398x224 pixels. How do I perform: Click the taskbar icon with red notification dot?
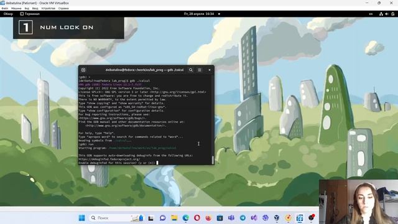(311, 218)
